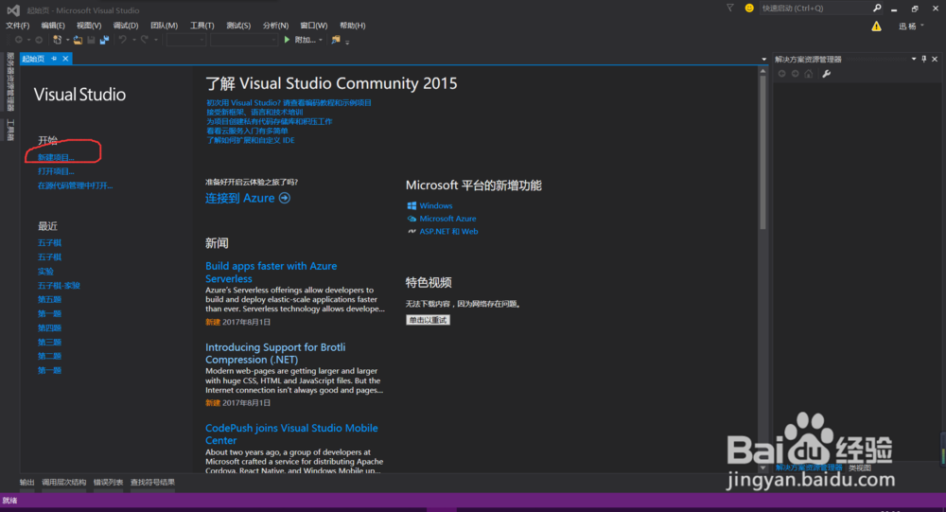The image size is (946, 512).
Task: Open the notifications filter flag icon
Action: (730, 8)
